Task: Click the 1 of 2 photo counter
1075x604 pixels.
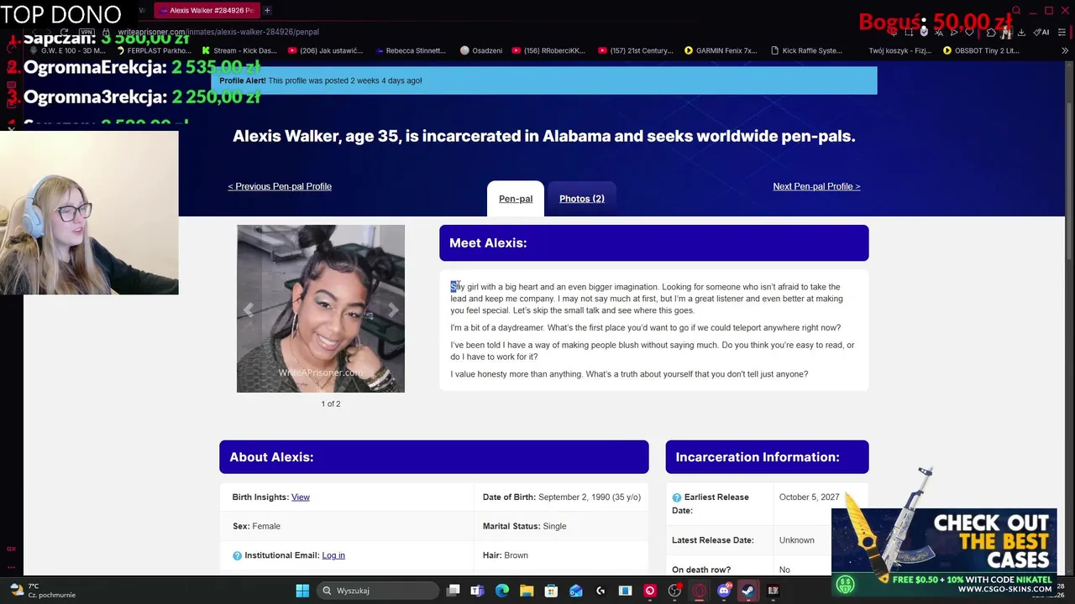Action: 331,404
